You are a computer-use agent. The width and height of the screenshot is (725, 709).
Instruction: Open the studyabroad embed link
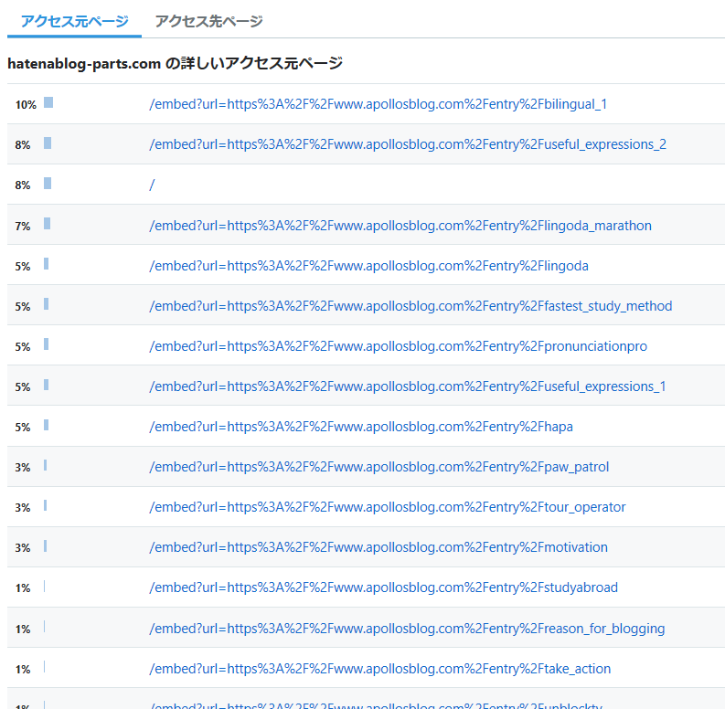point(383,587)
